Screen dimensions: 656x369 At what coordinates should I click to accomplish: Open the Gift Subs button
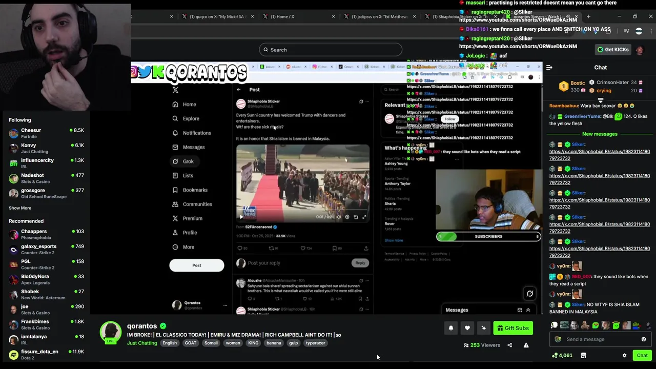pos(513,328)
